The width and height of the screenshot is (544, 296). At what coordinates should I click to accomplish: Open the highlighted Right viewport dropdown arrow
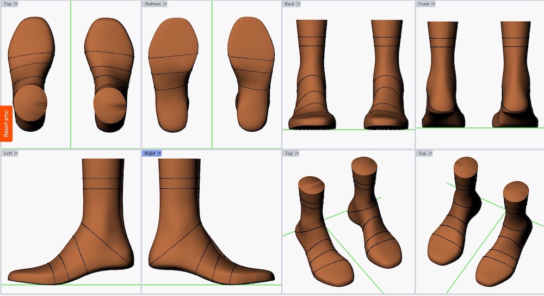pyautogui.click(x=159, y=153)
